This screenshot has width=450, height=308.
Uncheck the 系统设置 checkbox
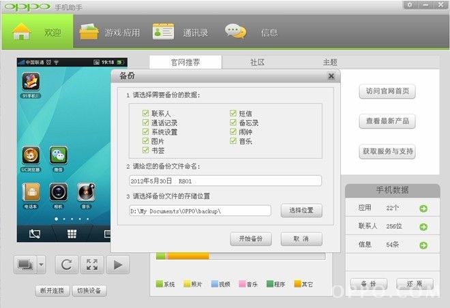click(145, 132)
